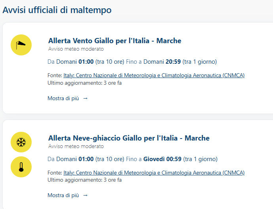Click 'Avviso meteo moderato' under the Vento alert
The image size is (273, 209).
(76, 49)
